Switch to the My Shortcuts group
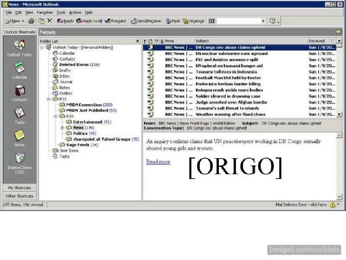 point(19,188)
